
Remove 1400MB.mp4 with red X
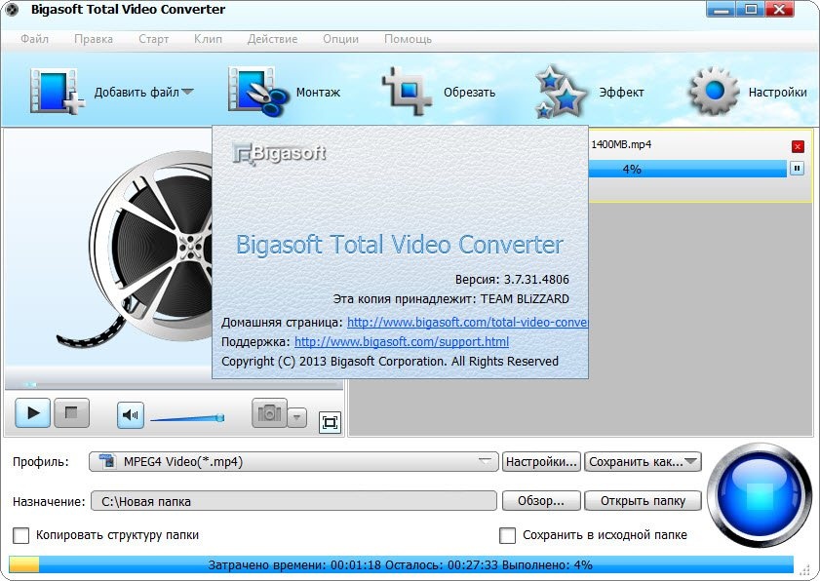798,146
